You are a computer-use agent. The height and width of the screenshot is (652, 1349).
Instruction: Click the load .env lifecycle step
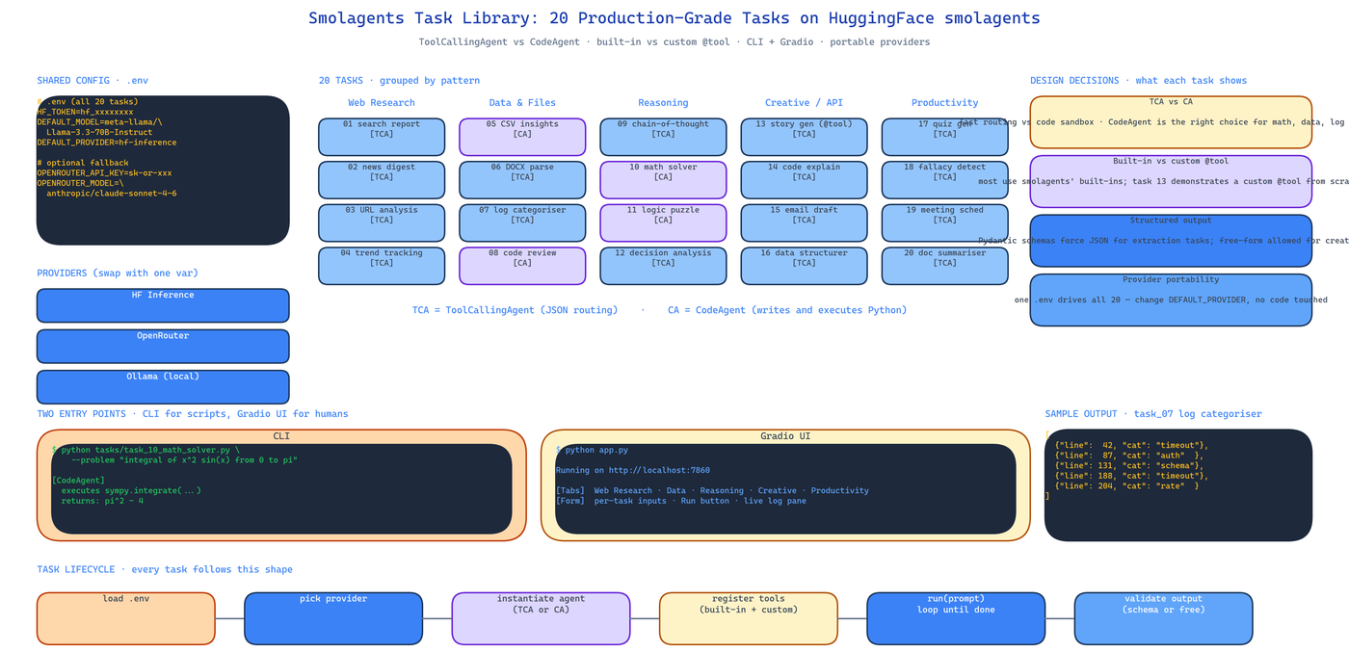click(x=125, y=618)
